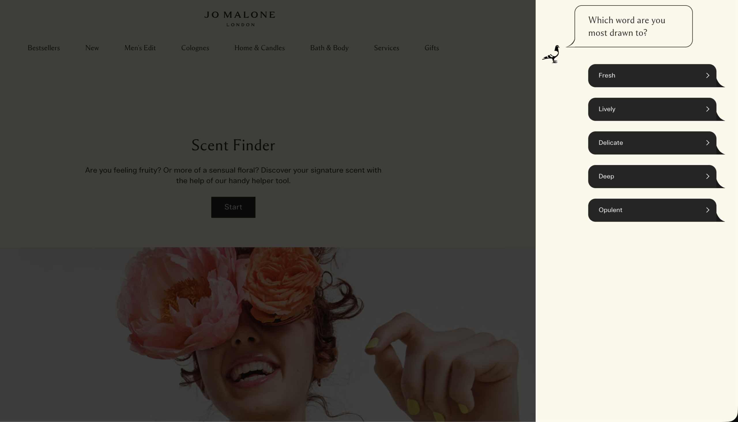
Task: Open the Gifts menu item
Action: [432, 48]
